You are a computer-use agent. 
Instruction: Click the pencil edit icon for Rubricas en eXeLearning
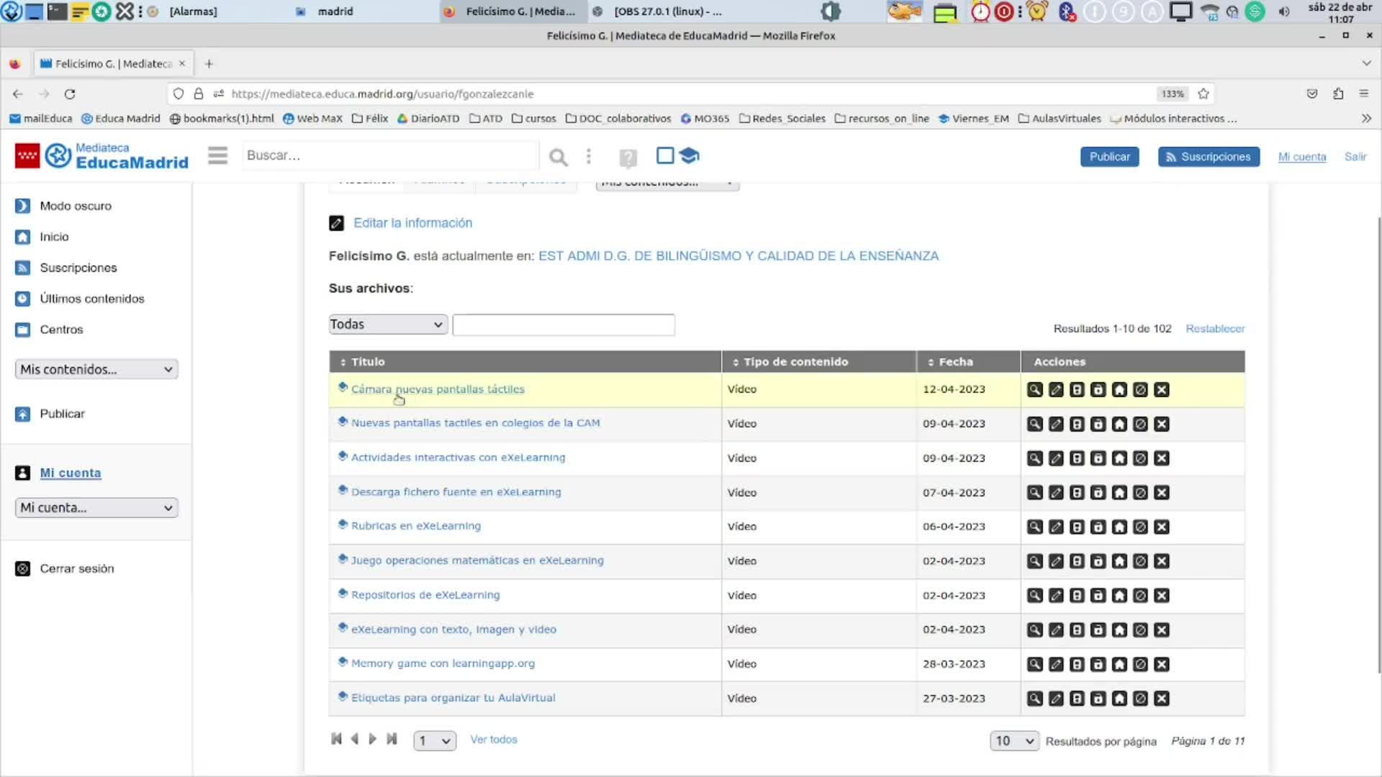[1056, 527]
